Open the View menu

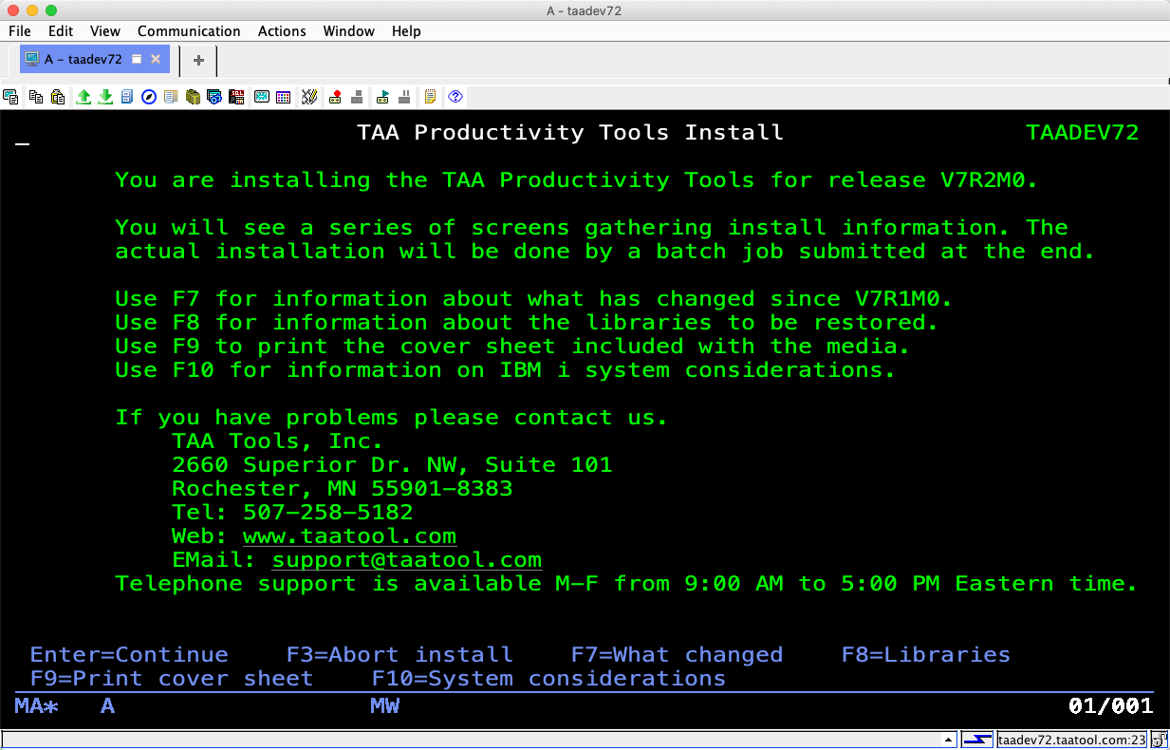click(x=105, y=31)
